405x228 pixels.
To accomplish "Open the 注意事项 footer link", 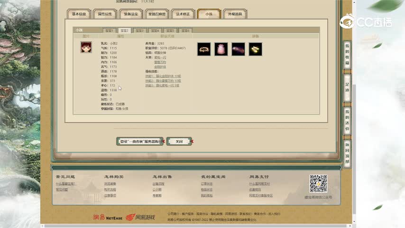I will 110,196.
